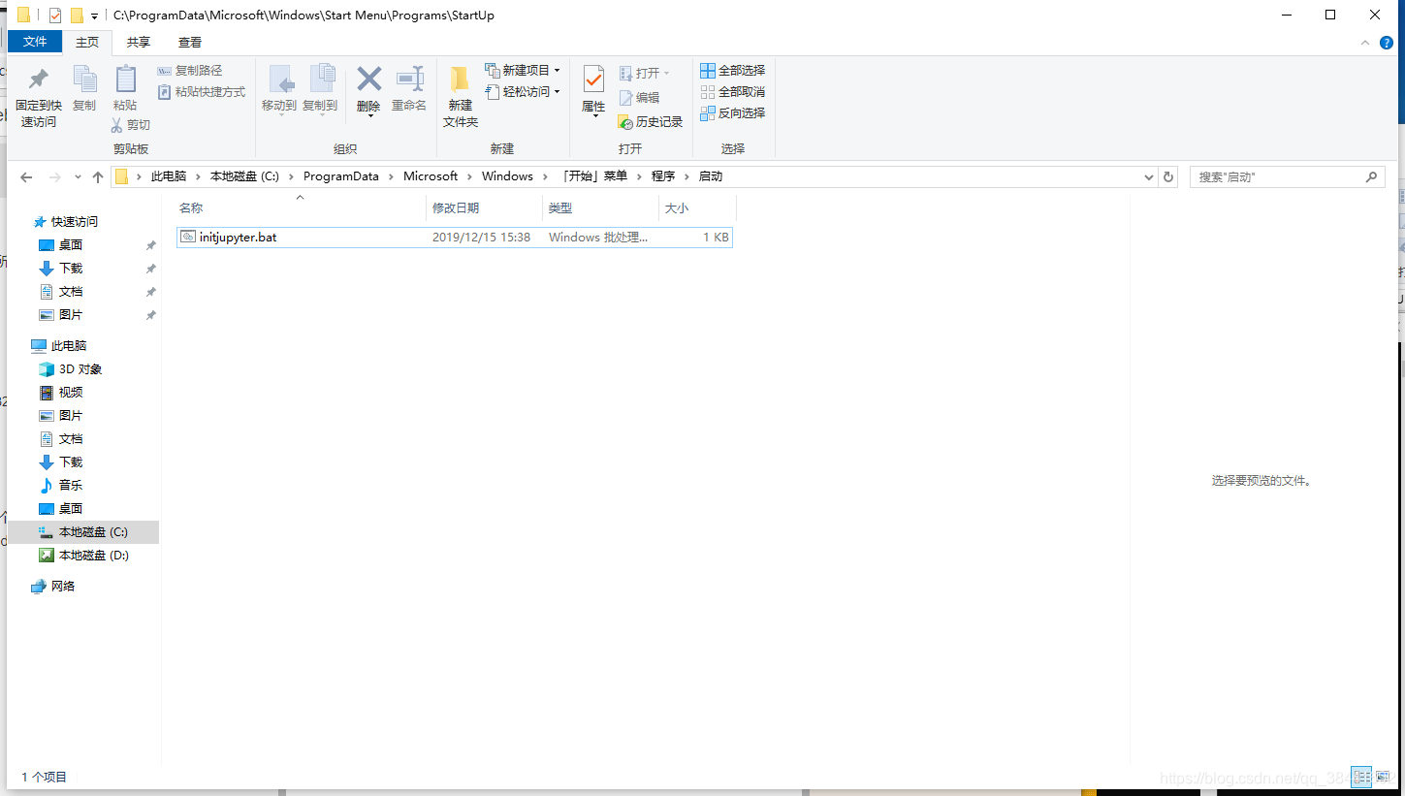Viewport: 1405px width, 796px height.
Task: Select 本地磁盘 (C:) in navigation pane
Action: [83, 532]
